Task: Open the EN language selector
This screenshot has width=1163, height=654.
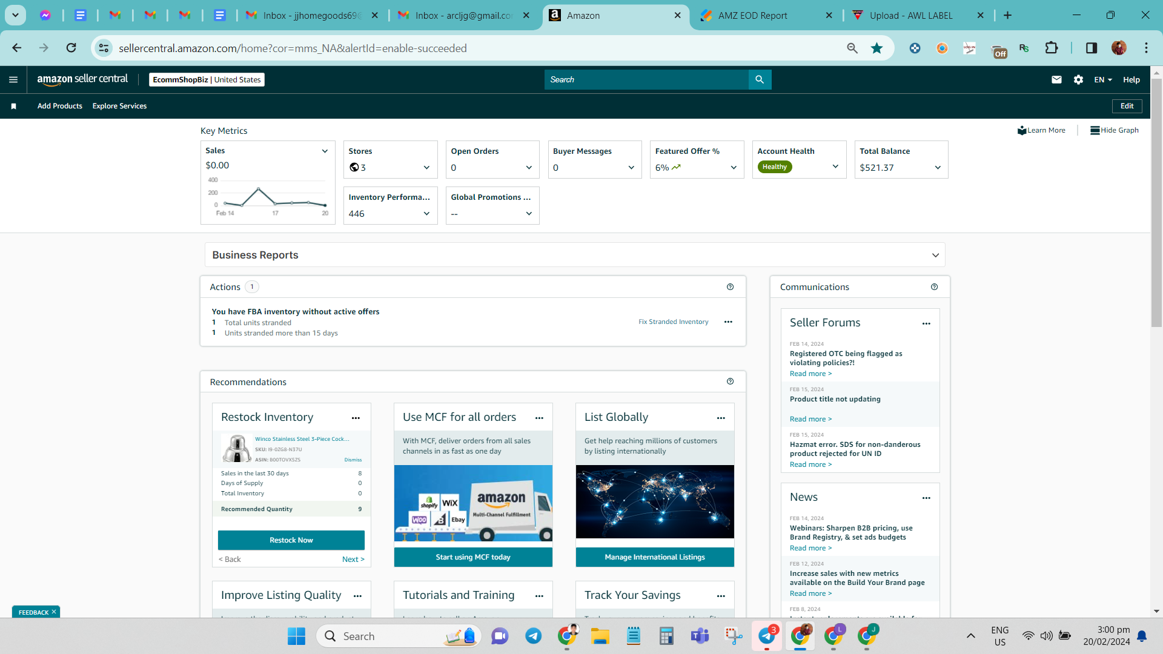Action: point(1103,79)
